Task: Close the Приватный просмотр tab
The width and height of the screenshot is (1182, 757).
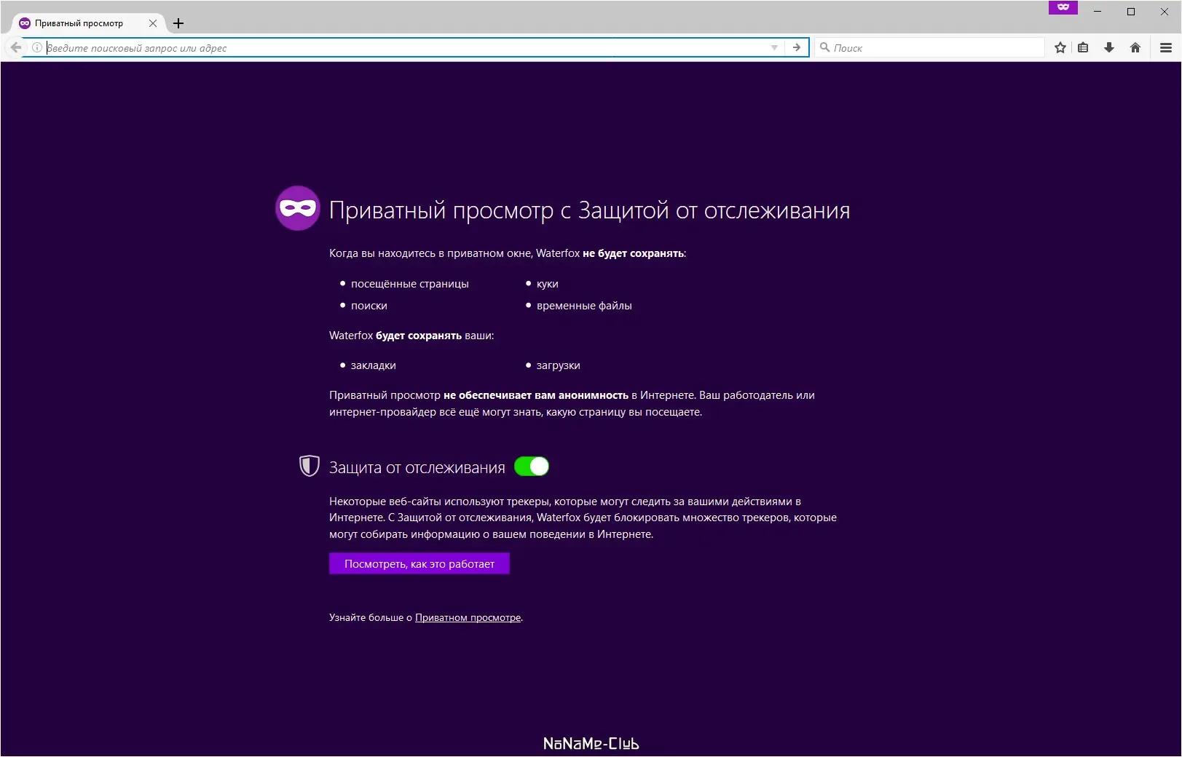Action: click(x=153, y=23)
